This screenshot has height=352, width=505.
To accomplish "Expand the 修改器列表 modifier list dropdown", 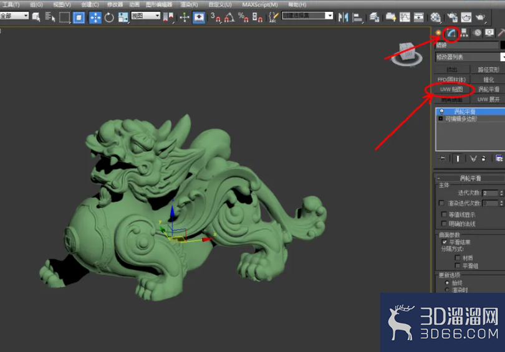I will tap(470, 57).
